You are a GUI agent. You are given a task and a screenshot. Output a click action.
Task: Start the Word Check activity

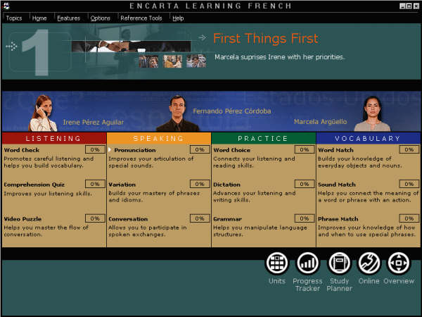(22, 150)
